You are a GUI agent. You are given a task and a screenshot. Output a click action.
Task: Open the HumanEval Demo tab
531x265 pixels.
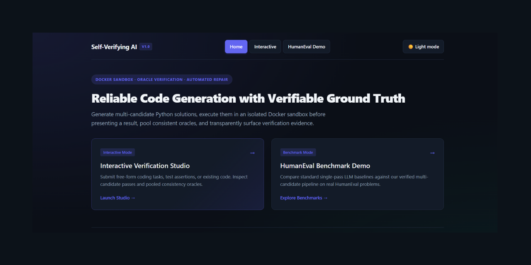(307, 47)
